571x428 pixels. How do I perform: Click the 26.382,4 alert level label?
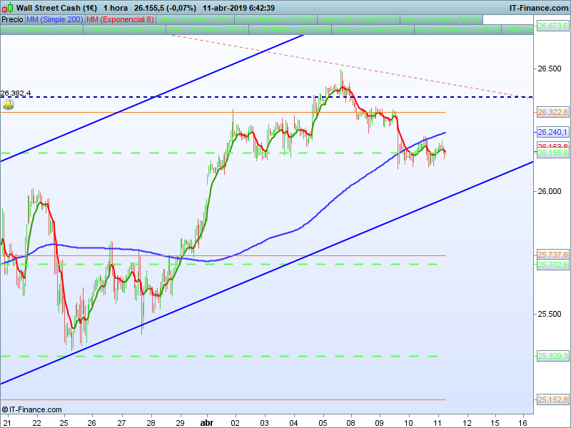coord(16,93)
